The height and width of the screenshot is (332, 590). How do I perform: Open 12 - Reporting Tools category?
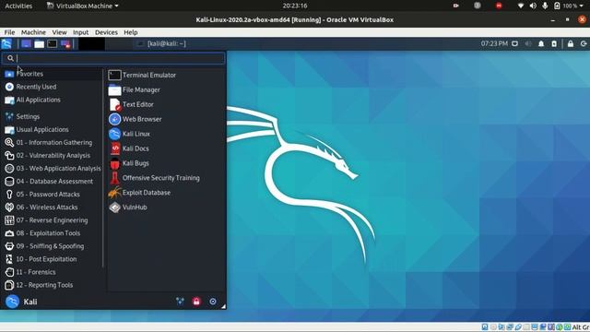[x=52, y=285]
